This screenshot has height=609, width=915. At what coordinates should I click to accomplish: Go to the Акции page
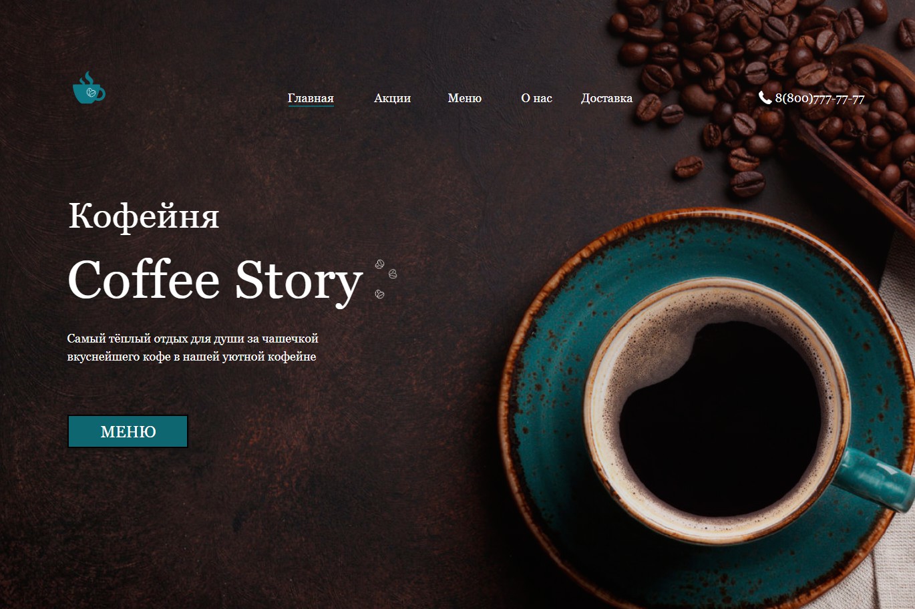click(x=392, y=98)
